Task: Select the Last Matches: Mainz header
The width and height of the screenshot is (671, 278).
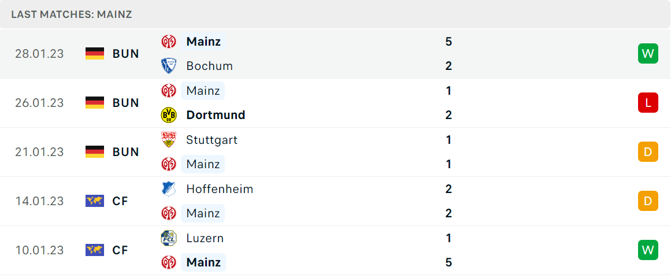Action: click(72, 14)
